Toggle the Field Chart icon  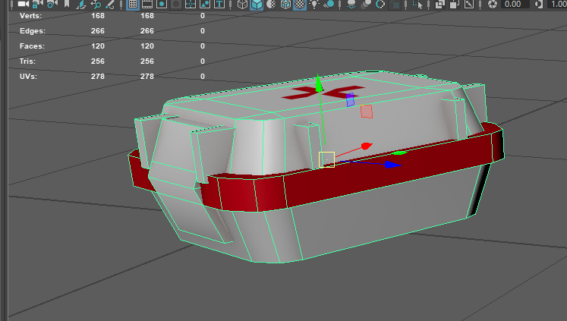click(191, 4)
